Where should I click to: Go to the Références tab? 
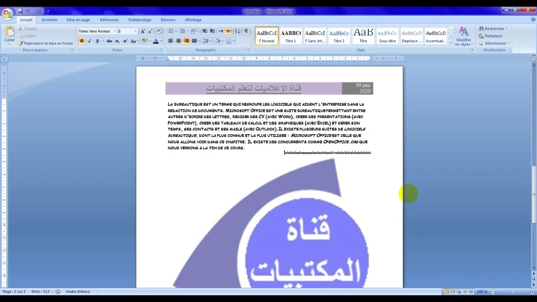coord(109,20)
